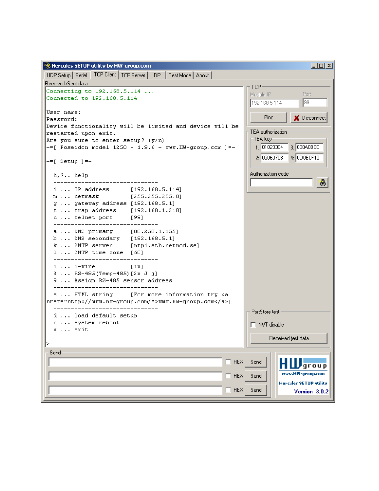Click the terminal prompt line '>'
Screen dimensions: 379x491
pyautogui.click(x=48, y=344)
